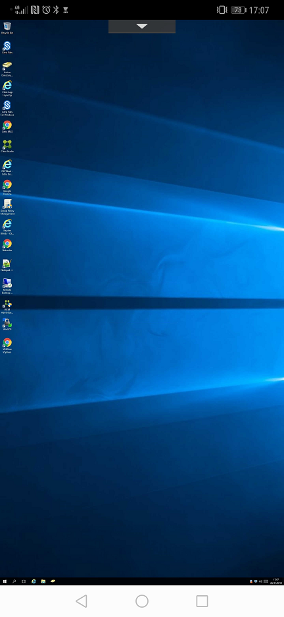Launch the WinSCP shortcut
This screenshot has height=617, width=284.
click(x=7, y=324)
